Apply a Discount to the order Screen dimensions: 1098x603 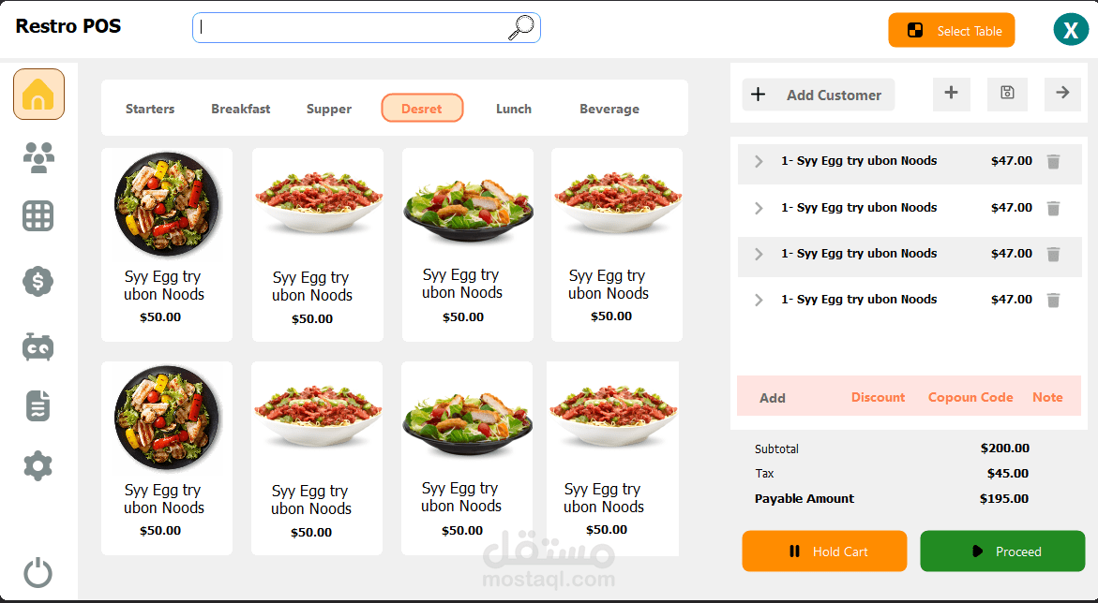(x=878, y=397)
